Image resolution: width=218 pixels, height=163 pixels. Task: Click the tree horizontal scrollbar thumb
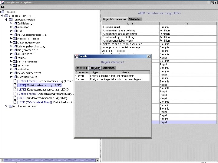[50, 160]
